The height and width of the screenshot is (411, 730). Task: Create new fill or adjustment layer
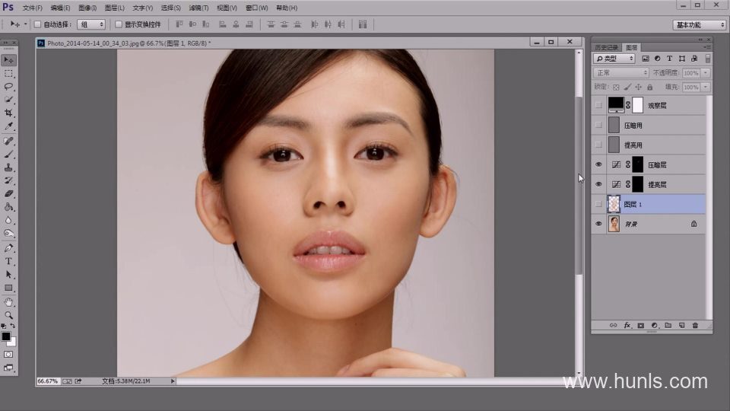coord(654,325)
